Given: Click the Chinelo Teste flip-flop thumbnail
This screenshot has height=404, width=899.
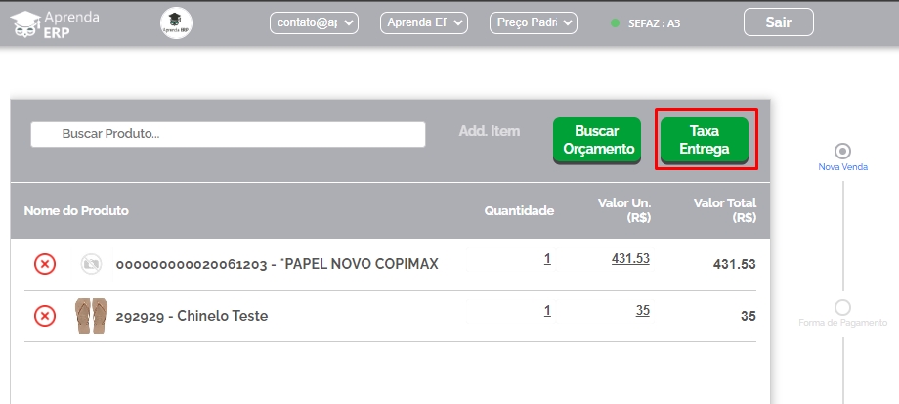Looking at the screenshot, I should click(90, 316).
